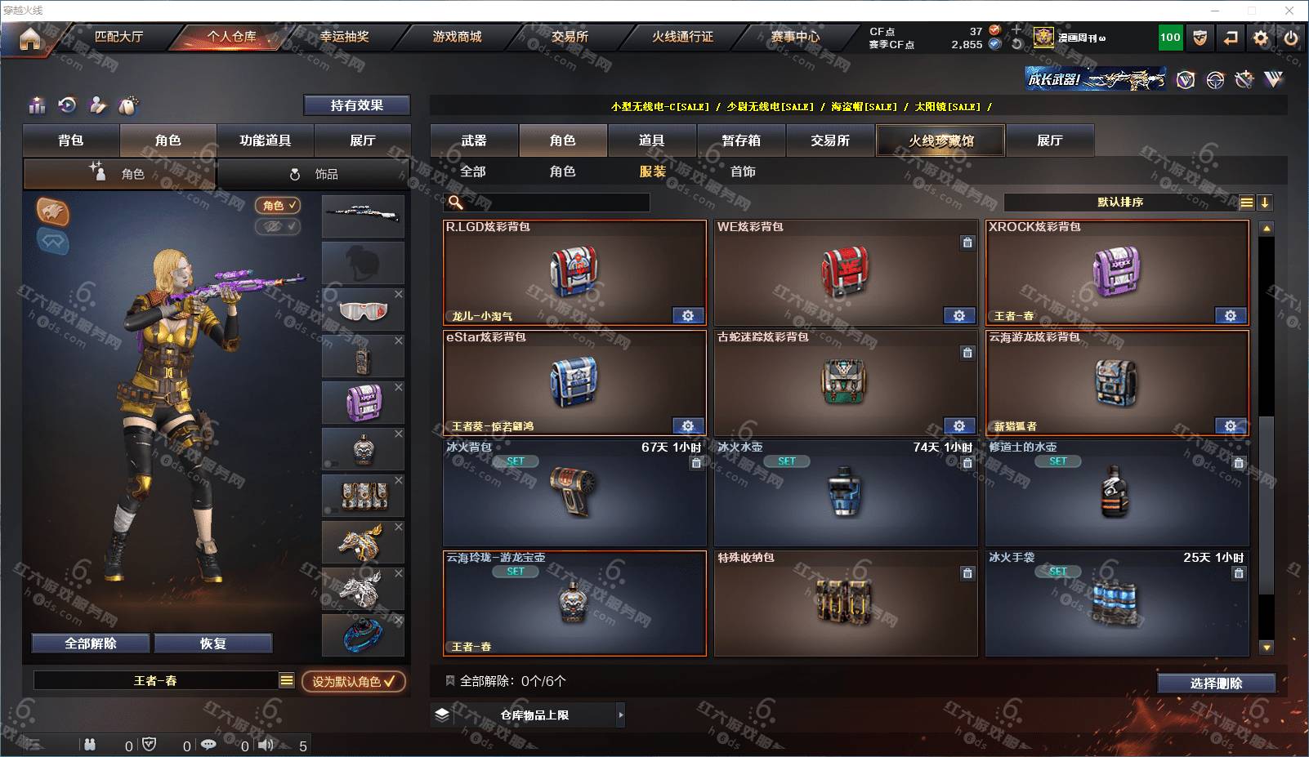The height and width of the screenshot is (757, 1309).
Task: Toggle the hidden-eye checkbox under 角色
Action: click(278, 226)
